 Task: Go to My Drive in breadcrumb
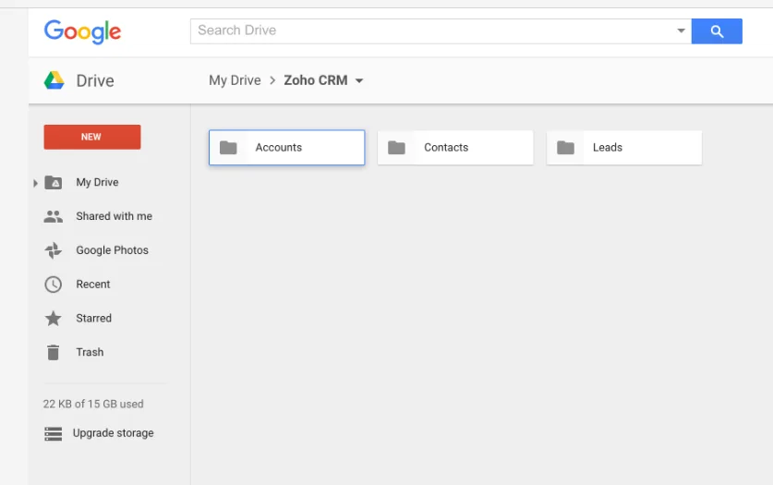point(235,80)
